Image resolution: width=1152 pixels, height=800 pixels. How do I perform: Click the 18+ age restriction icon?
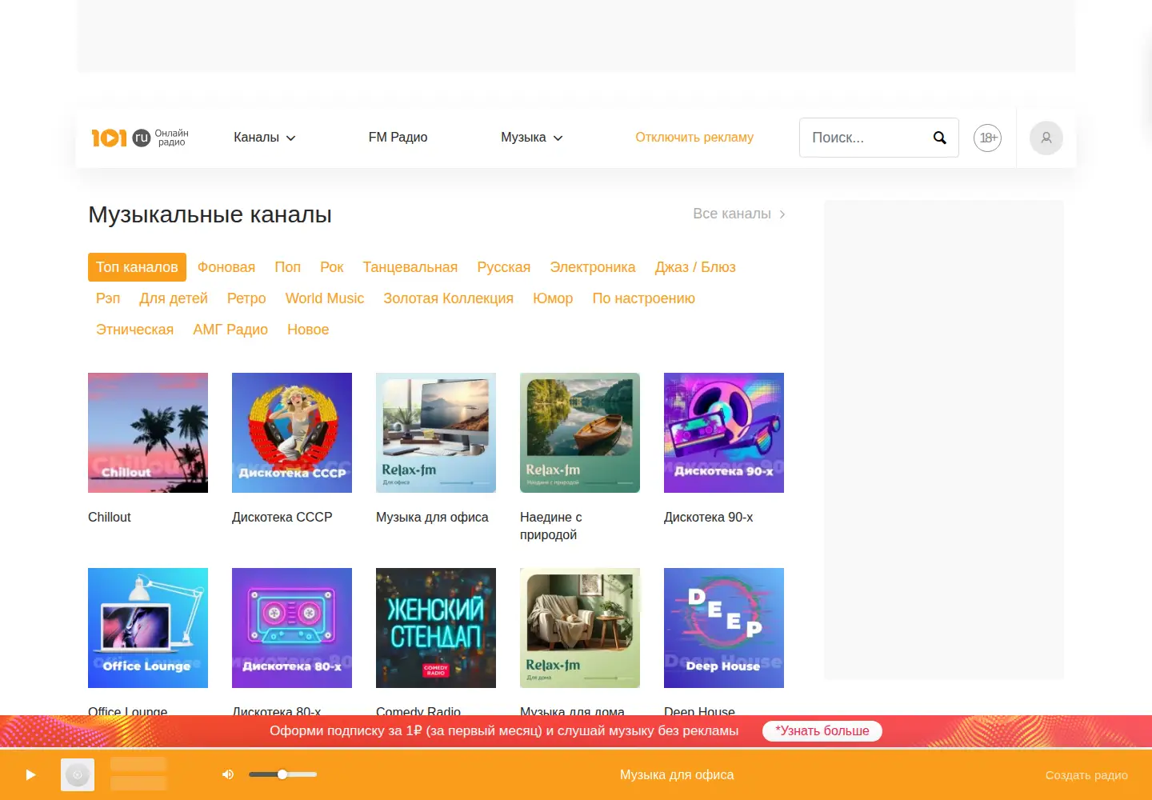point(987,138)
